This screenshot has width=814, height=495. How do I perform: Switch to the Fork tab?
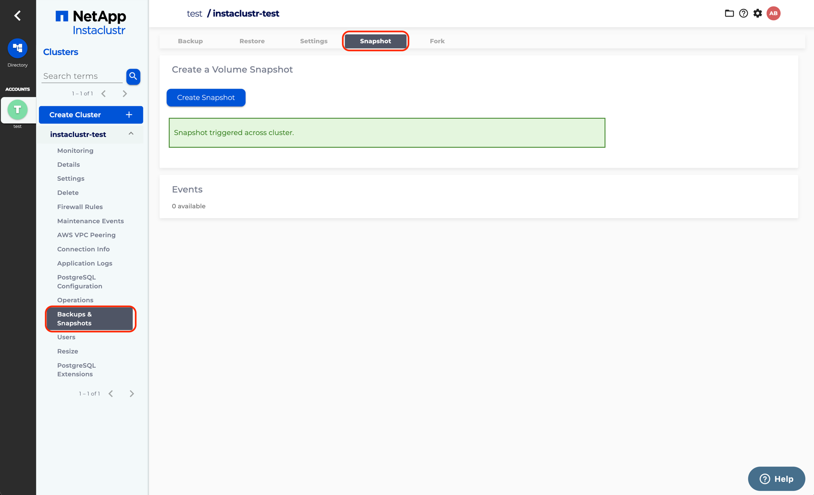tap(437, 41)
